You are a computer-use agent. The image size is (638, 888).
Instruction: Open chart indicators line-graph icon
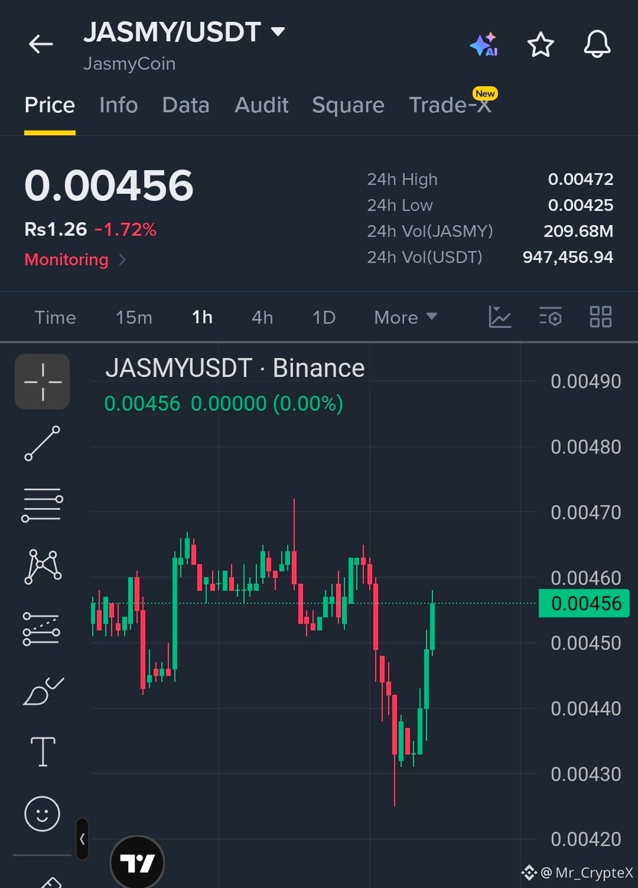[x=500, y=317]
